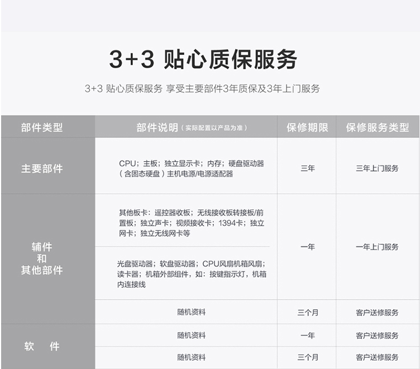Select the "保修期限" column header

307,127
